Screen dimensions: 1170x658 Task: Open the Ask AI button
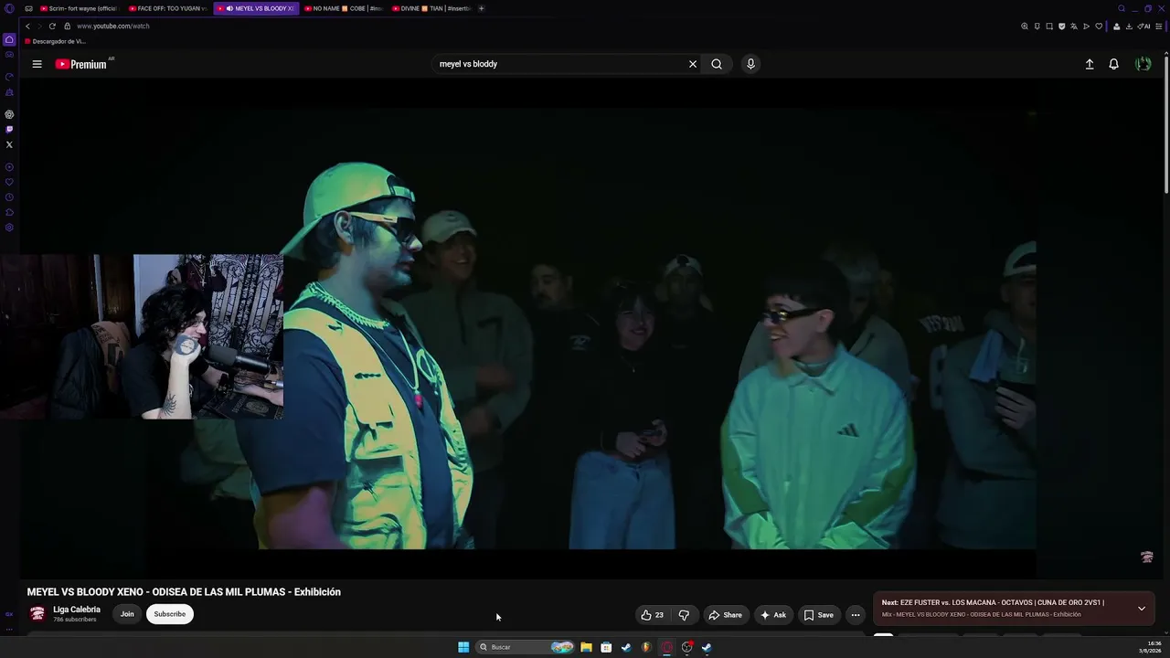(773, 615)
